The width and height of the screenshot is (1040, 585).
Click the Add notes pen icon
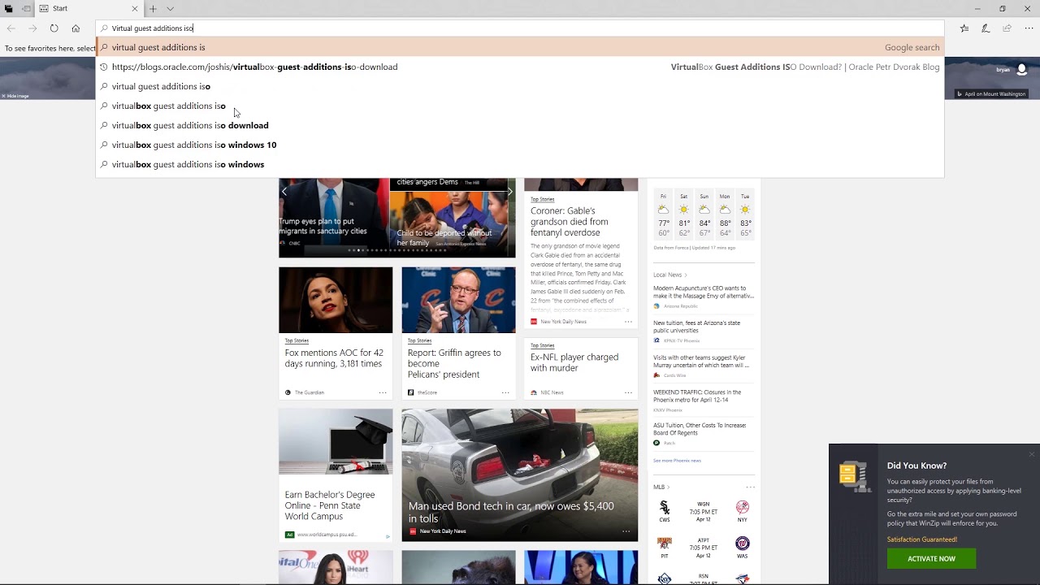[x=986, y=28]
